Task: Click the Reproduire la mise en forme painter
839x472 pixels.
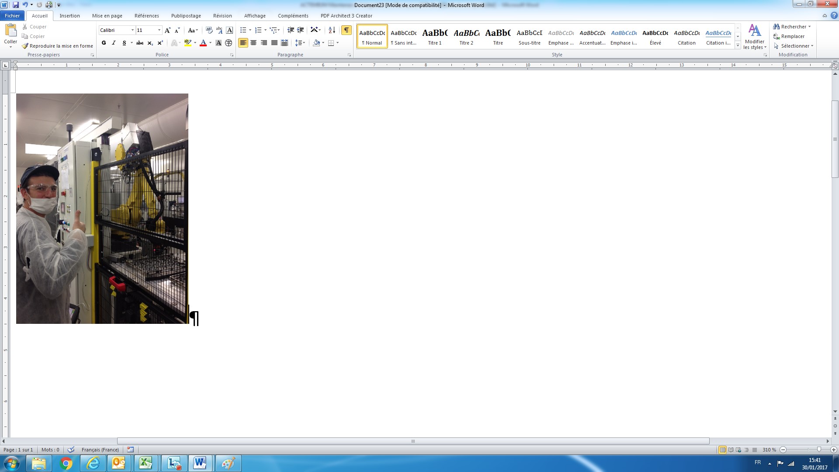Action: coord(57,46)
